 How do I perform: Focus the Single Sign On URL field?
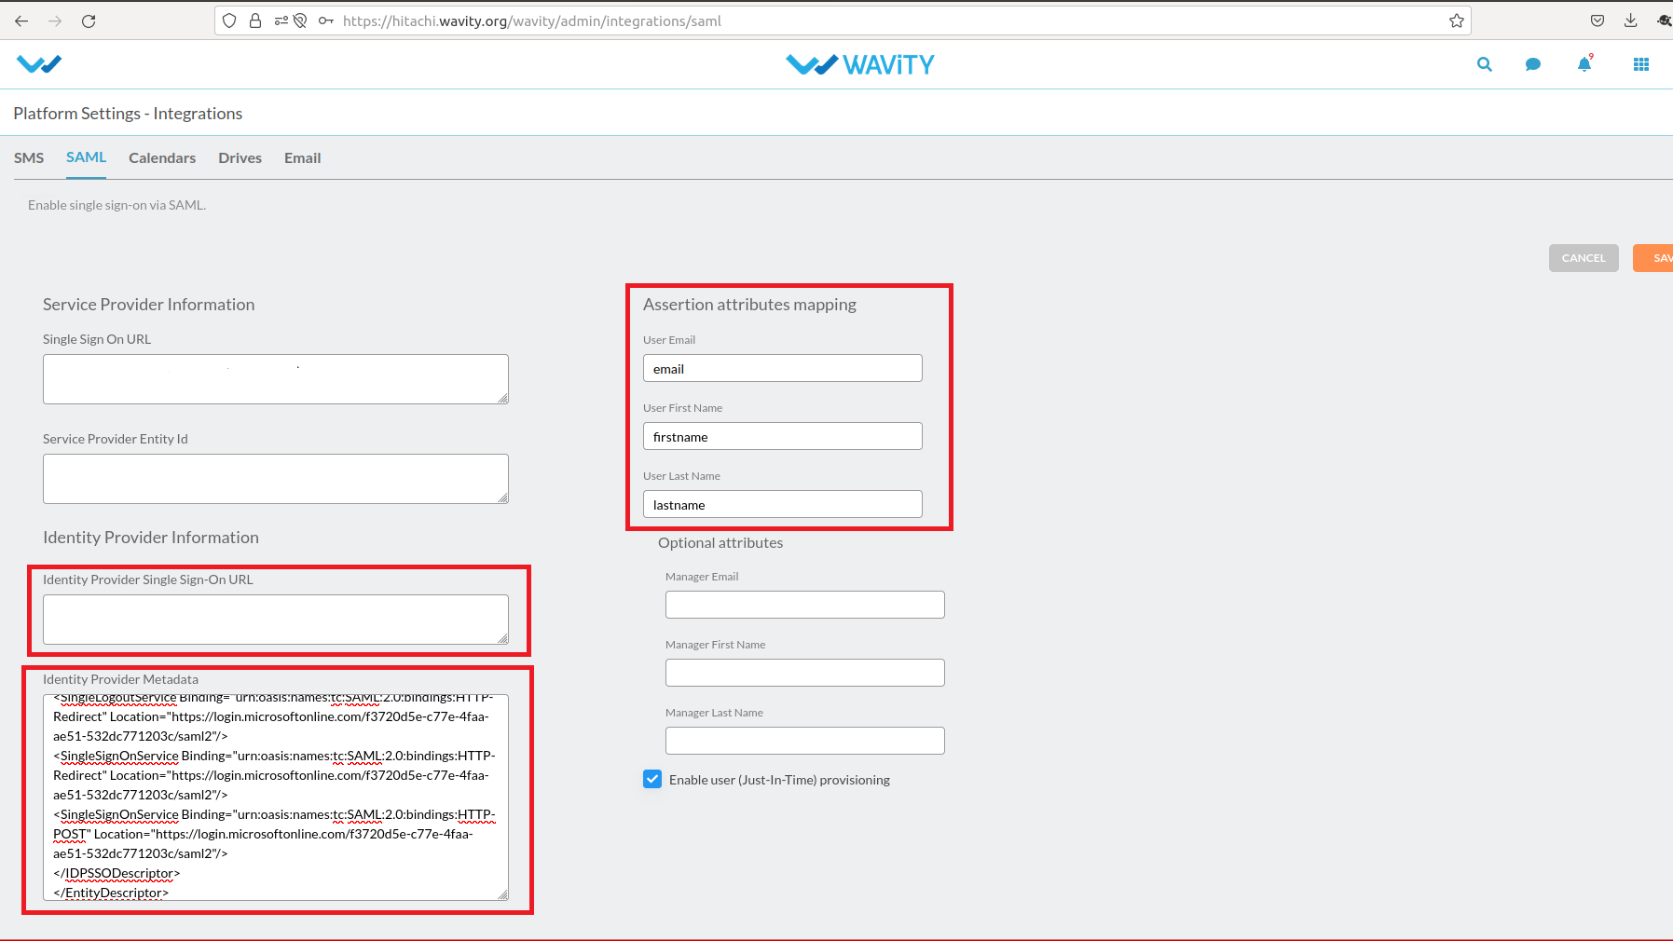pyautogui.click(x=276, y=379)
